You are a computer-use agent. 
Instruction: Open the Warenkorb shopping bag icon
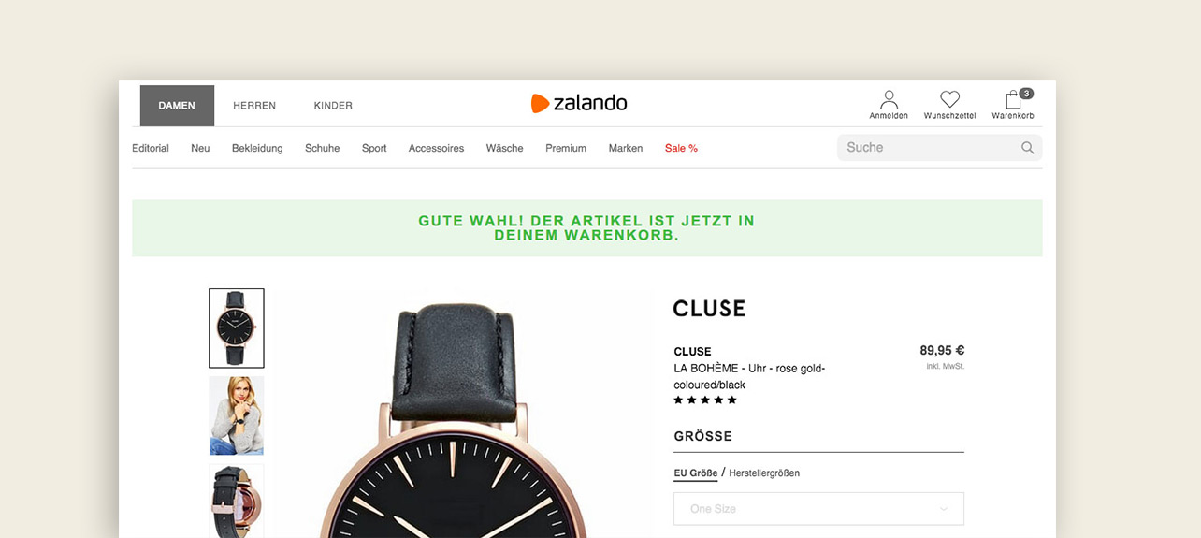(1013, 100)
